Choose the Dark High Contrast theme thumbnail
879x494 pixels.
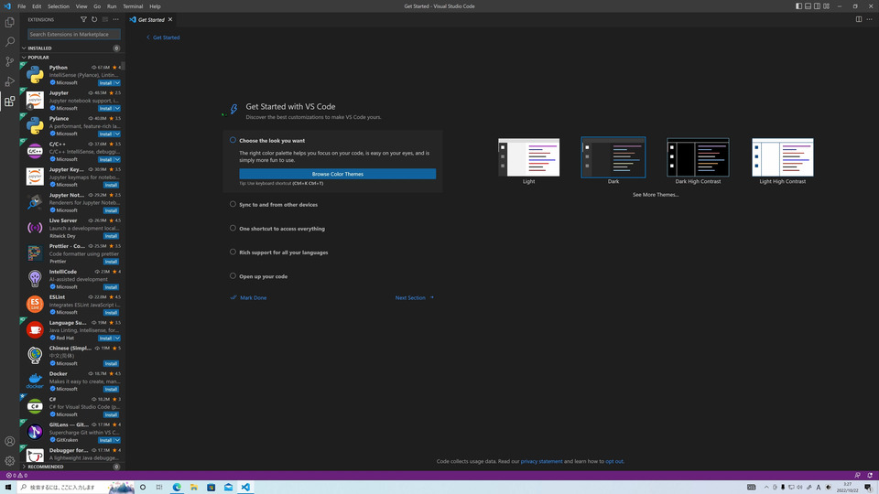(698, 157)
